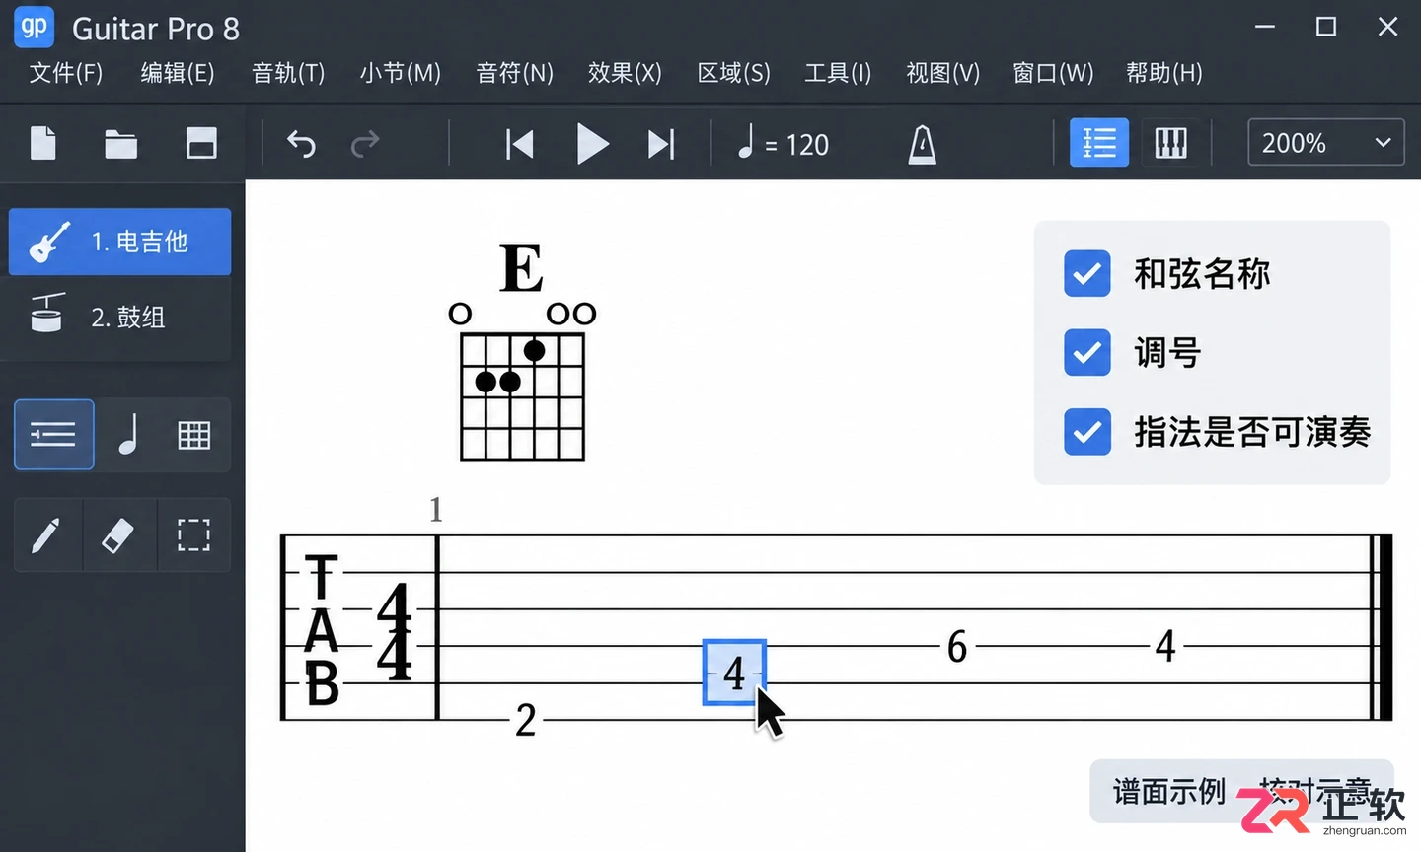Choose the grid mode icon
This screenshot has height=852, width=1421.
coord(194,434)
